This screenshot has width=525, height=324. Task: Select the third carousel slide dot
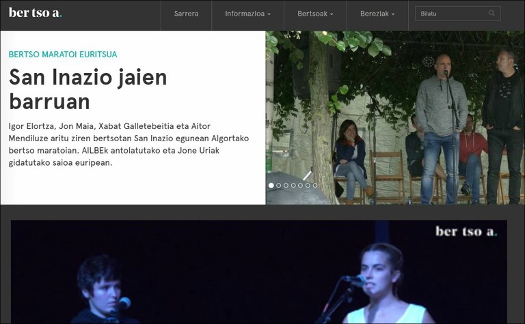coord(286,186)
